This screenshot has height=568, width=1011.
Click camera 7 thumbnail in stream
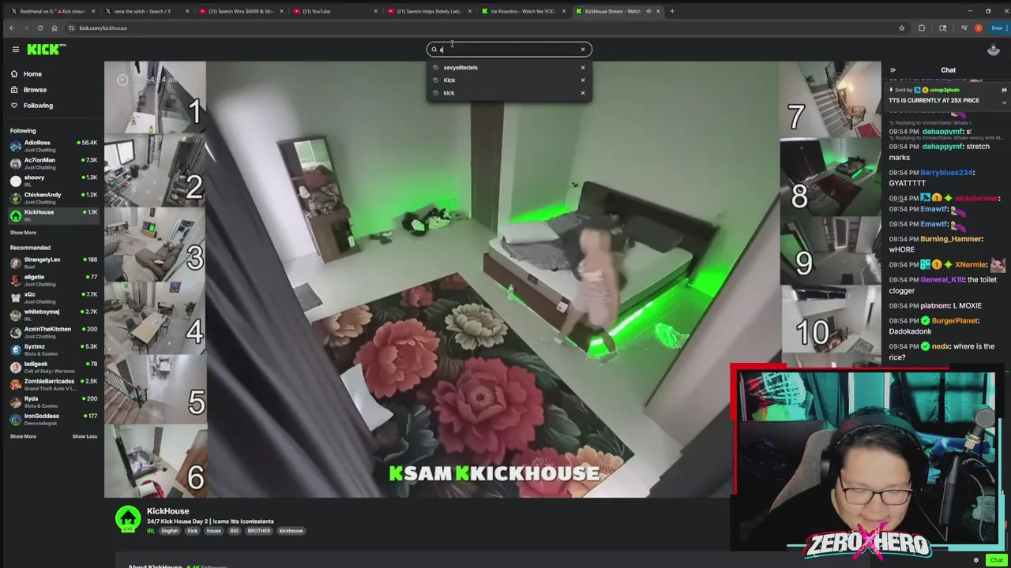tap(830, 101)
